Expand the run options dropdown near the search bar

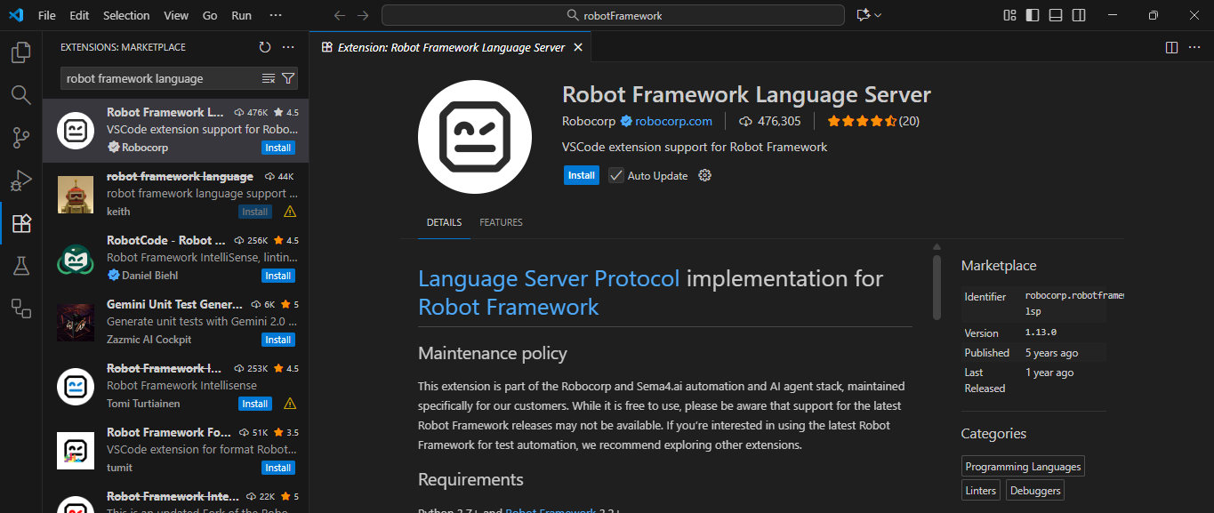(x=879, y=14)
